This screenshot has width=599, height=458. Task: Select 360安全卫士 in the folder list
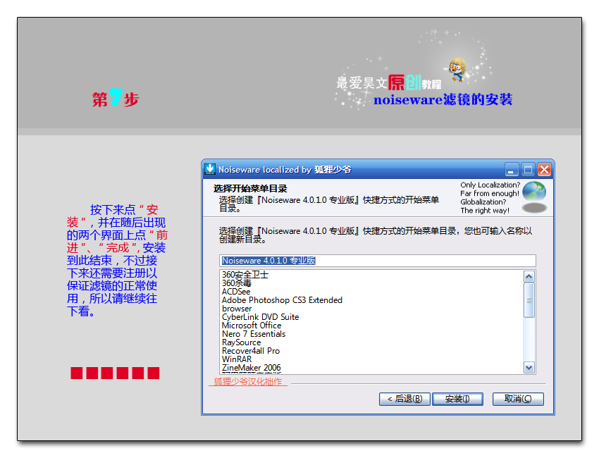[x=245, y=275]
